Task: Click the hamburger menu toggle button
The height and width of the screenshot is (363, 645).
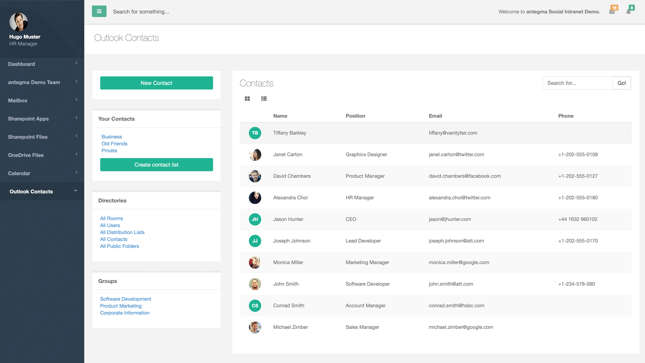Action: click(x=99, y=11)
